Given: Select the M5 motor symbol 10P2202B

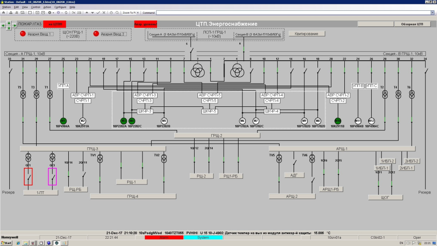Looking at the screenshot, I should pos(164,121).
